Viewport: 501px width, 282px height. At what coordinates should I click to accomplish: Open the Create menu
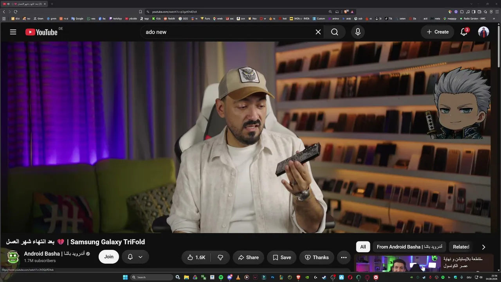pos(438,32)
